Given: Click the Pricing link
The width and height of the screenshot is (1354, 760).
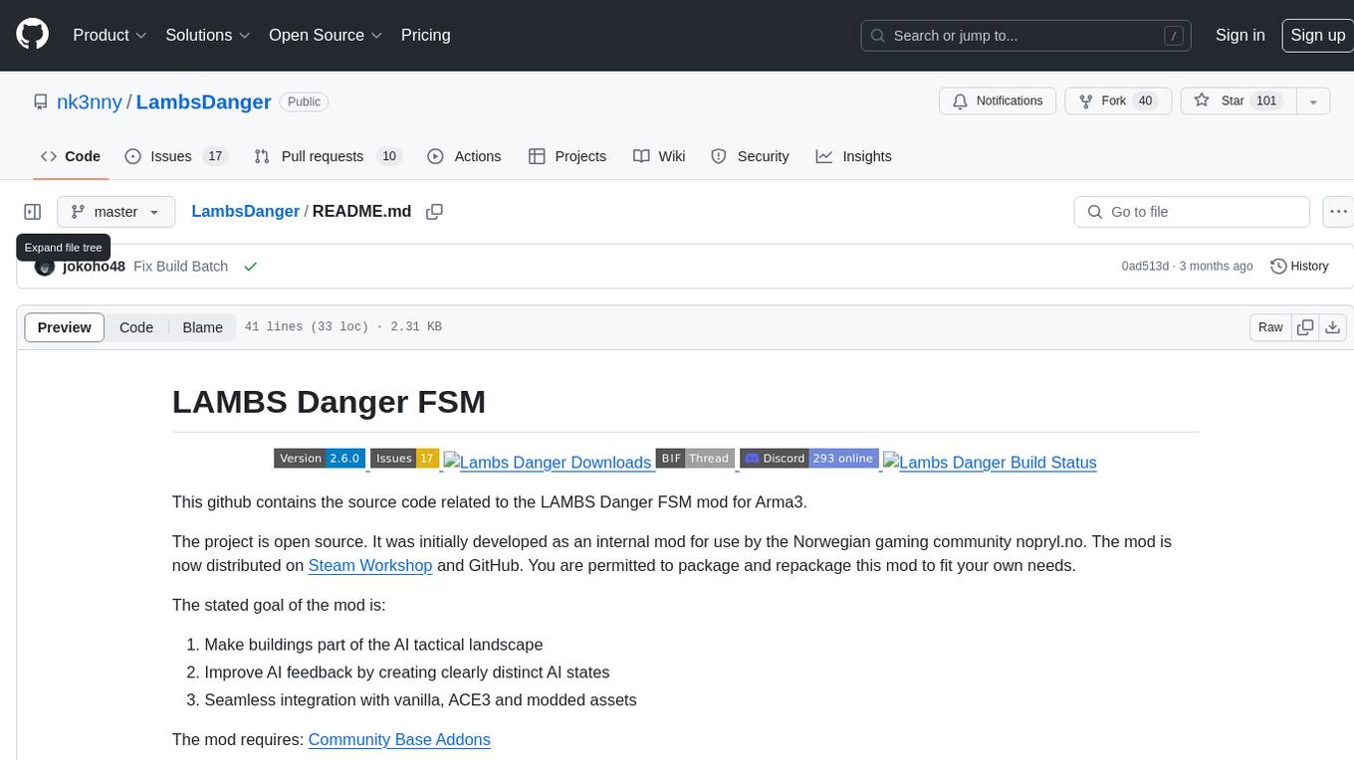Looking at the screenshot, I should pyautogui.click(x=426, y=35).
